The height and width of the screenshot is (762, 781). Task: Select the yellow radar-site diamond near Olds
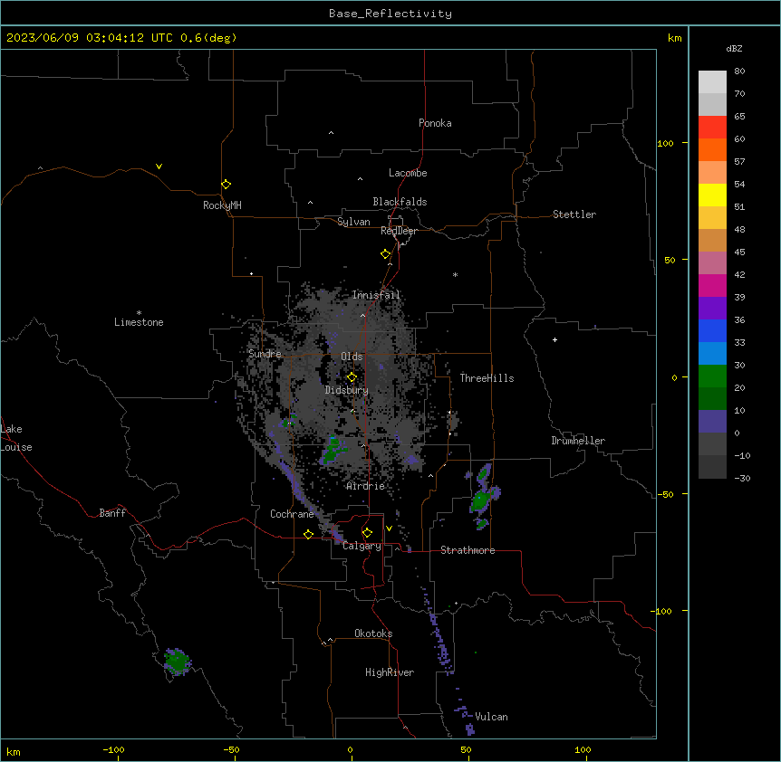(352, 377)
